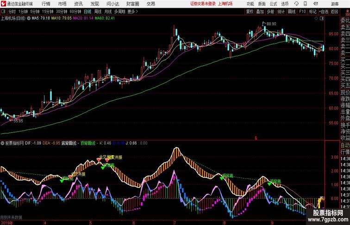Click +自选 to add to watchlist
Viewport: 350px width, 225px height.
[x=324, y=12]
